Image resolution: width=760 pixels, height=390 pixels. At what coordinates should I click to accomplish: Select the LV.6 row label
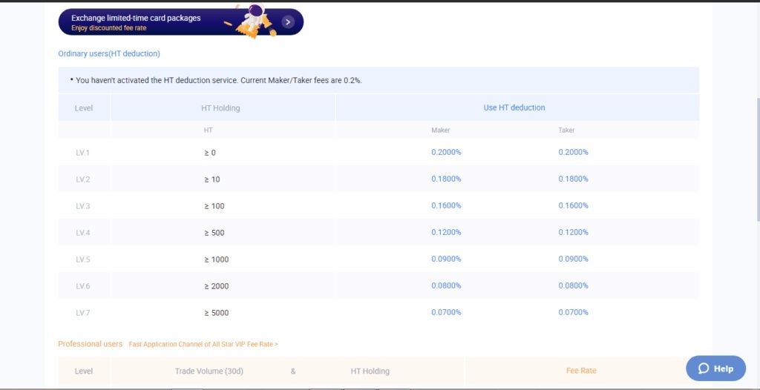coord(83,286)
